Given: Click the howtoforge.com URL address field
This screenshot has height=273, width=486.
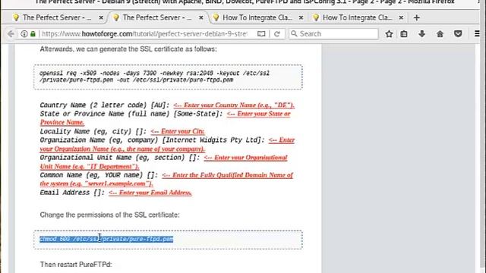Looking at the screenshot, I should [x=145, y=33].
